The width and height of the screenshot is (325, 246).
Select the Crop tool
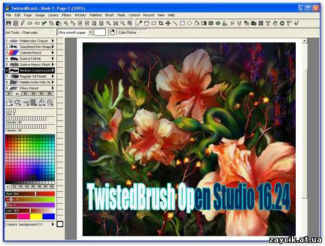pos(161,23)
